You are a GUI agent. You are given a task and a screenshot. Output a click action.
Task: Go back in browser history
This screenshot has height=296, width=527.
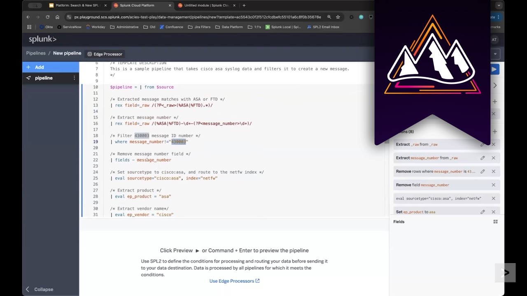28,17
